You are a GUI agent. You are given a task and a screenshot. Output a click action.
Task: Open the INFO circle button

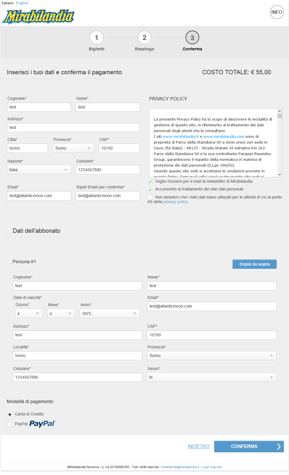[277, 12]
